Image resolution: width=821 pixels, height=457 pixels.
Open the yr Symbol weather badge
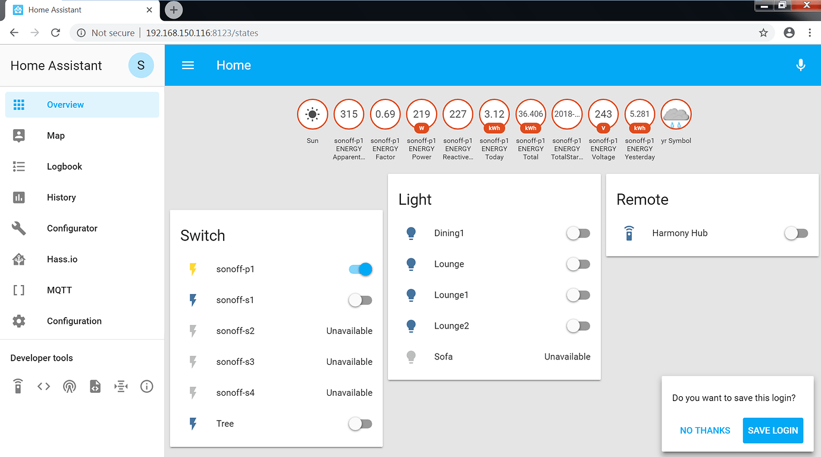[x=676, y=114]
